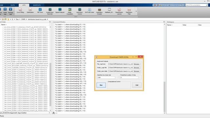Click the Download CMIP6 GCMs window icon
The width and height of the screenshot is (210, 118).
click(96, 57)
